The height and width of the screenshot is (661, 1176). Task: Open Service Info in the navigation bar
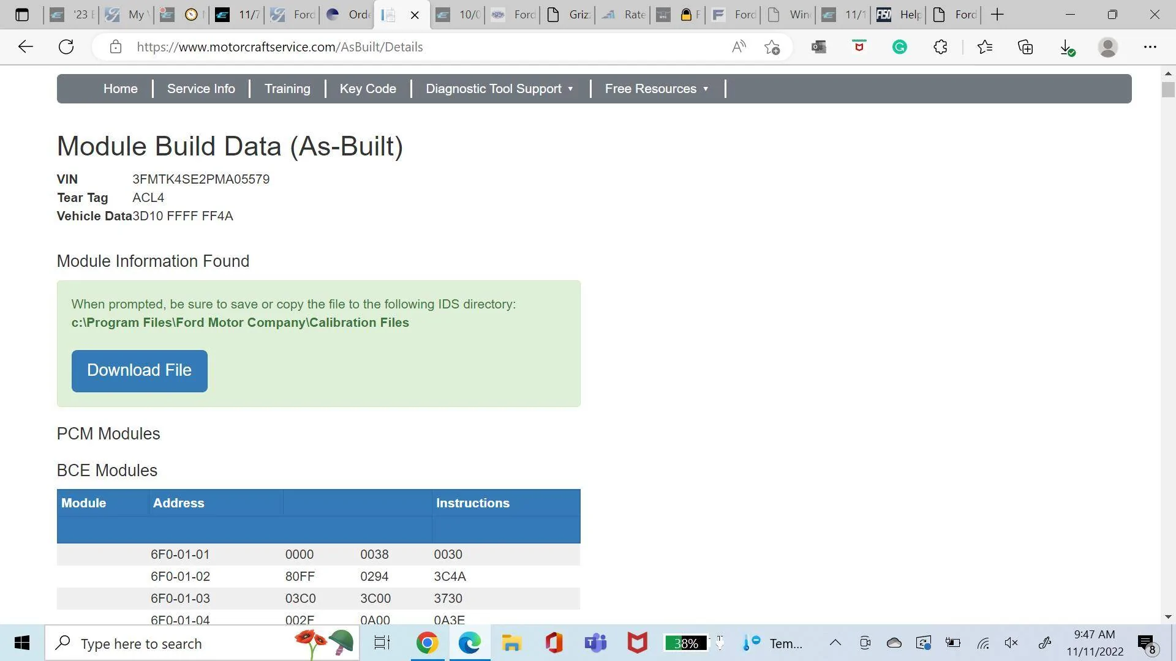click(201, 89)
